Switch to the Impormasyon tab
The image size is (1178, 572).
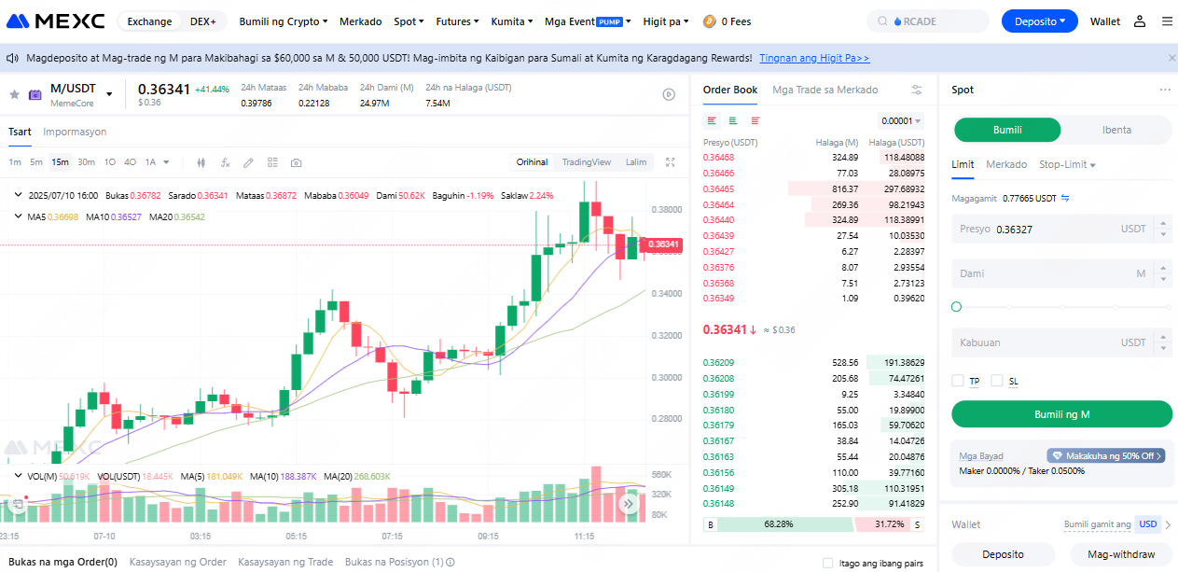75,132
